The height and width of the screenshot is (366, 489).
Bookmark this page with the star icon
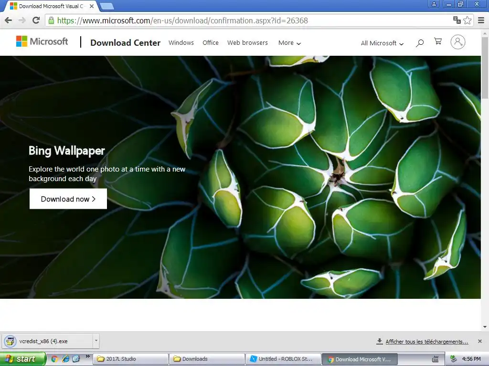tap(467, 20)
